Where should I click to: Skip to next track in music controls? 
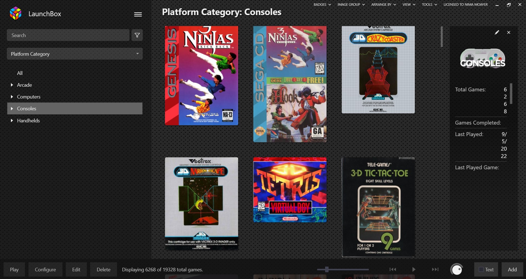435,269
